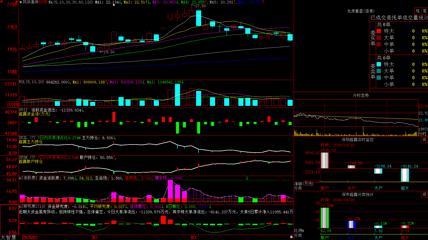Screen dimensions: 428x240
Task: Click teal 中单 swatch in 委卖单
Action: [x=379, y=78]
